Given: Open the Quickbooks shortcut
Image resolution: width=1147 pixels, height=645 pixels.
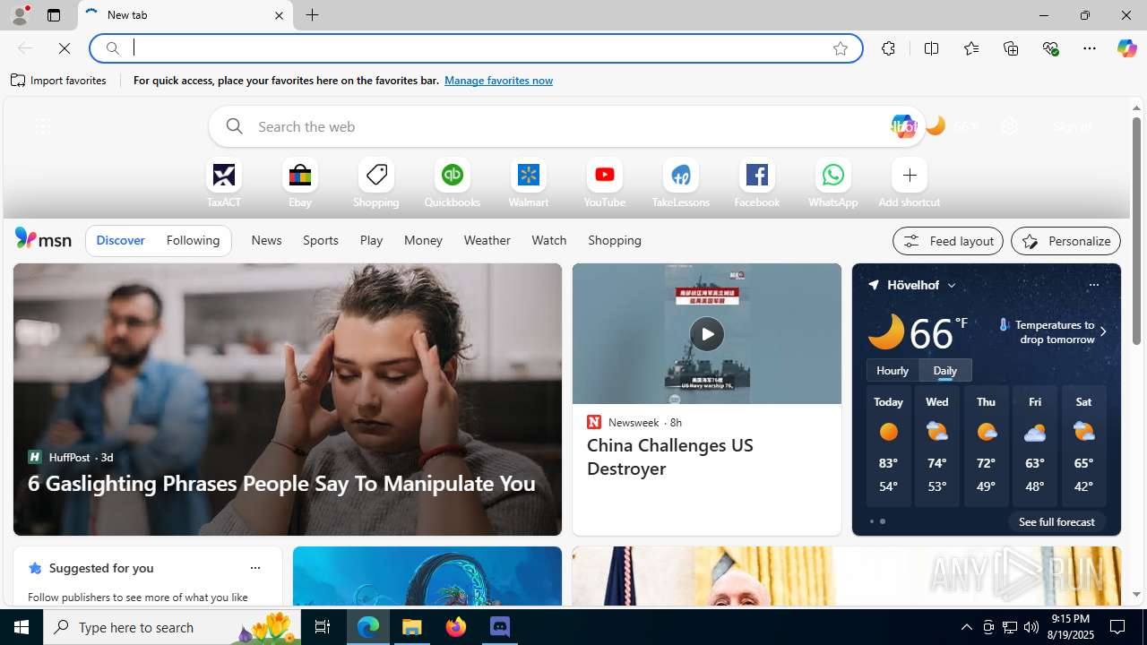Looking at the screenshot, I should (x=452, y=183).
